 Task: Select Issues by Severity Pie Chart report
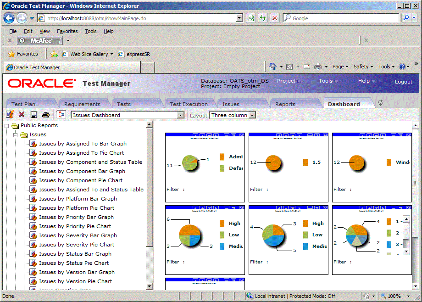(77, 245)
